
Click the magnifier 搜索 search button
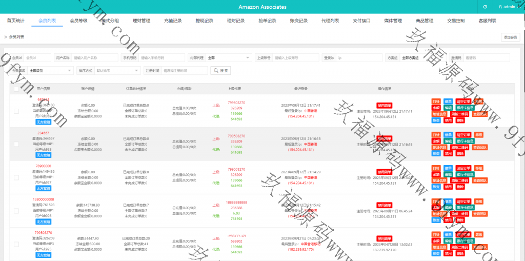(220, 71)
